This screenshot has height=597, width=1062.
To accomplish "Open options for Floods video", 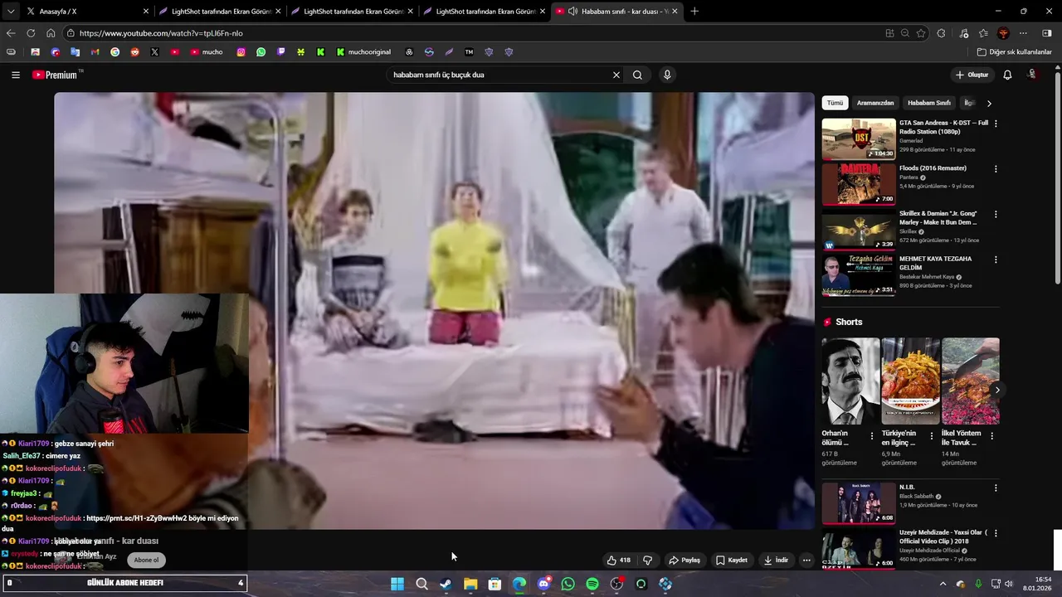I will point(996,169).
